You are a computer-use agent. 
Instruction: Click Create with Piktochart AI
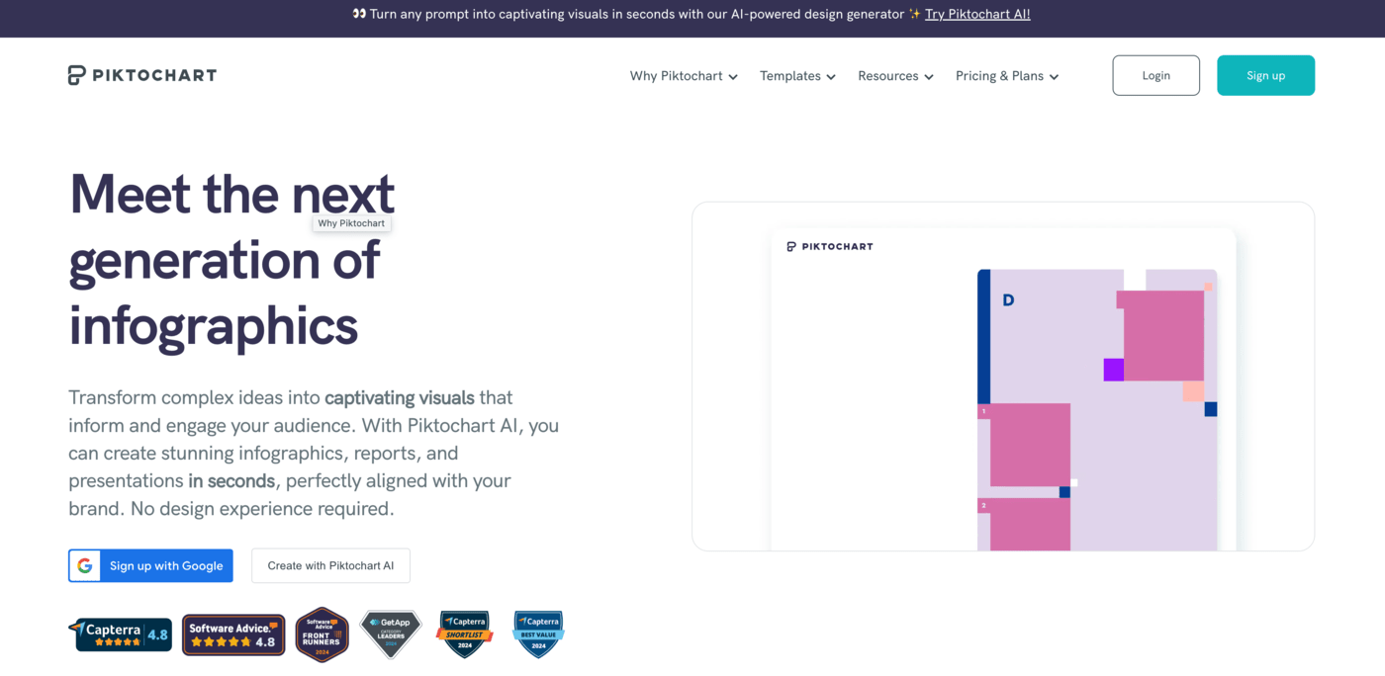(330, 565)
